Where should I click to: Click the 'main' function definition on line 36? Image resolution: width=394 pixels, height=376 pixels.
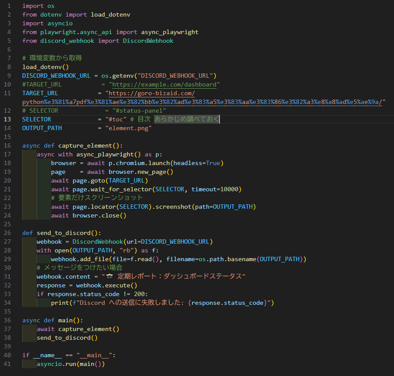coord(65,321)
